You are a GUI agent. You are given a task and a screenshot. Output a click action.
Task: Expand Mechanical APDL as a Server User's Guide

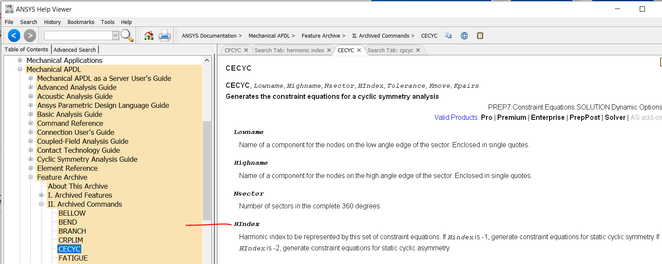pos(30,78)
